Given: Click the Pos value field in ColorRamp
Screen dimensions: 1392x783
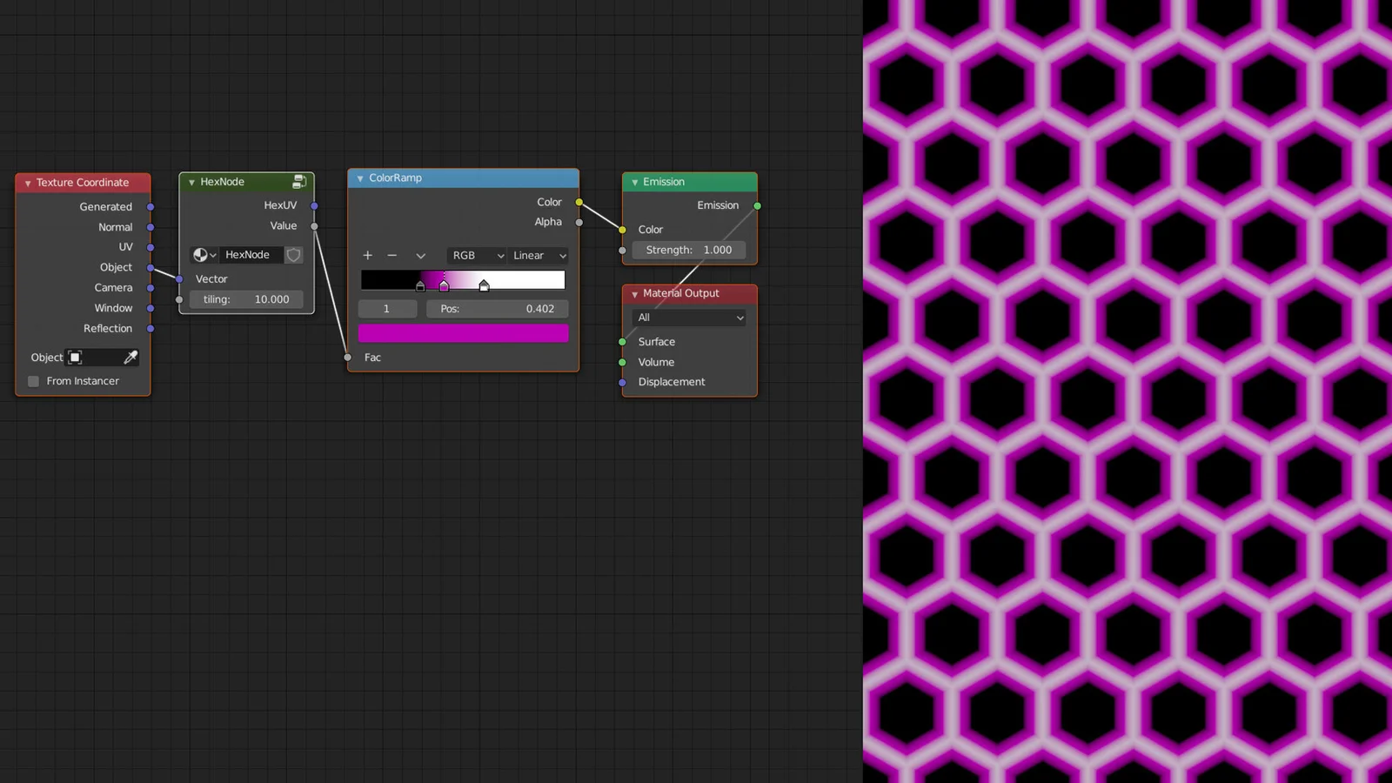Looking at the screenshot, I should pos(497,308).
